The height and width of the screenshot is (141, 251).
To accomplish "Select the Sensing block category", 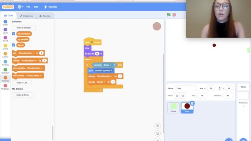I will pyautogui.click(x=5, y=63).
